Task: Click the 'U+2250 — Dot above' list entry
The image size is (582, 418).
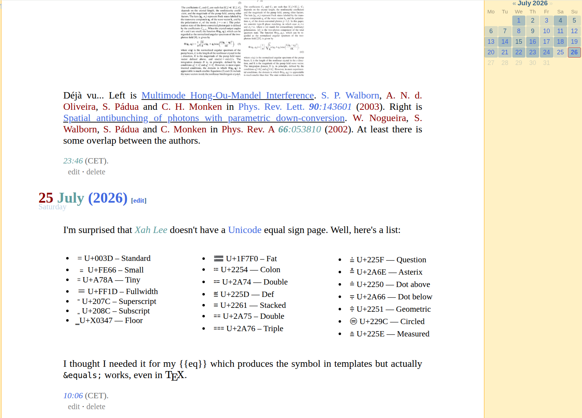Action: click(390, 284)
